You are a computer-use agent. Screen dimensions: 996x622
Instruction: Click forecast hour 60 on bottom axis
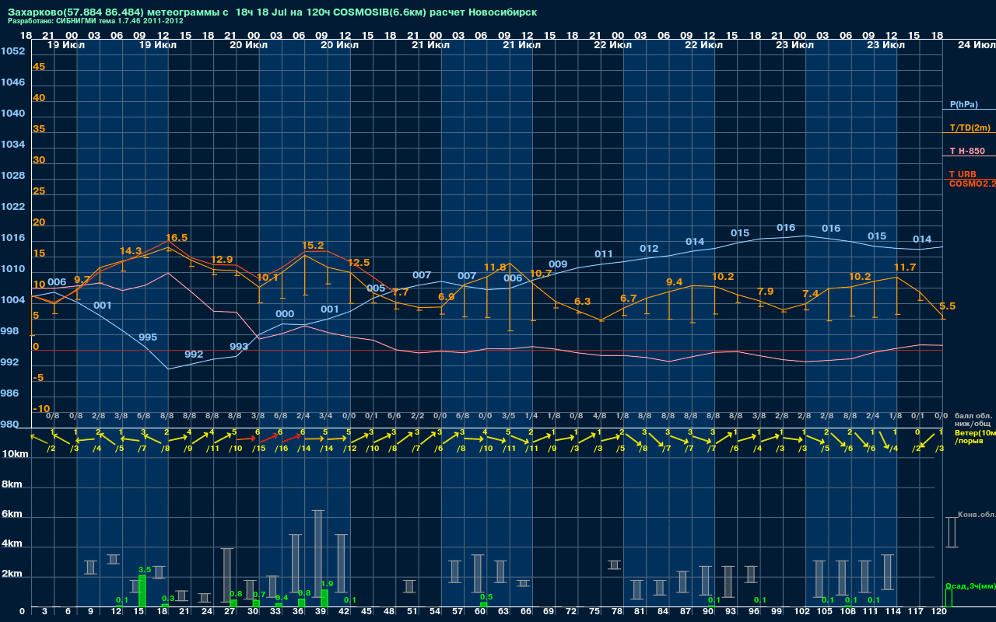pyautogui.click(x=481, y=612)
